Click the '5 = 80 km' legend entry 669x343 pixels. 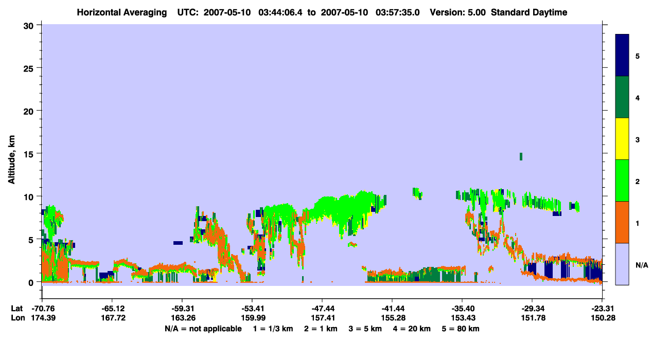coord(461,329)
